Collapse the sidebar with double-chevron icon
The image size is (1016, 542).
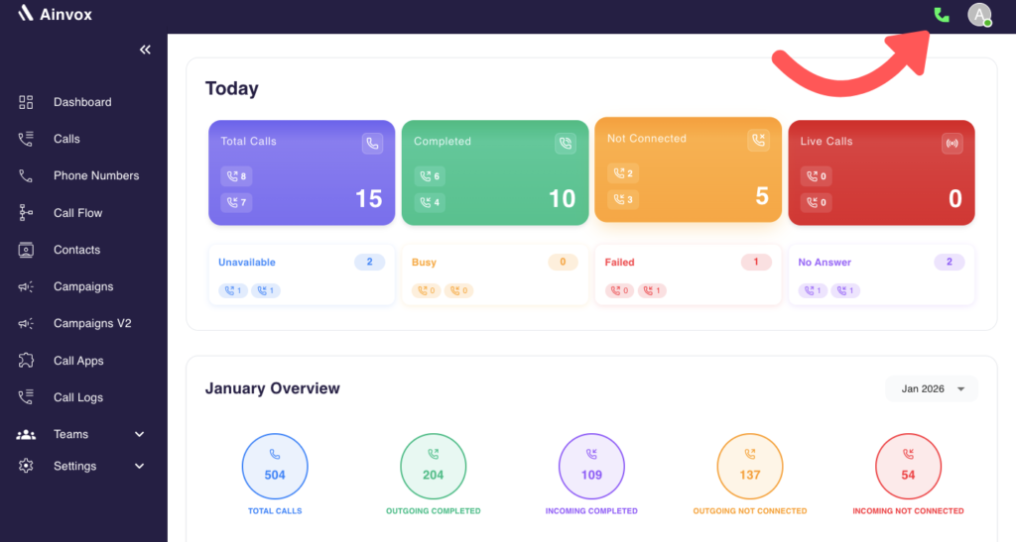(145, 50)
